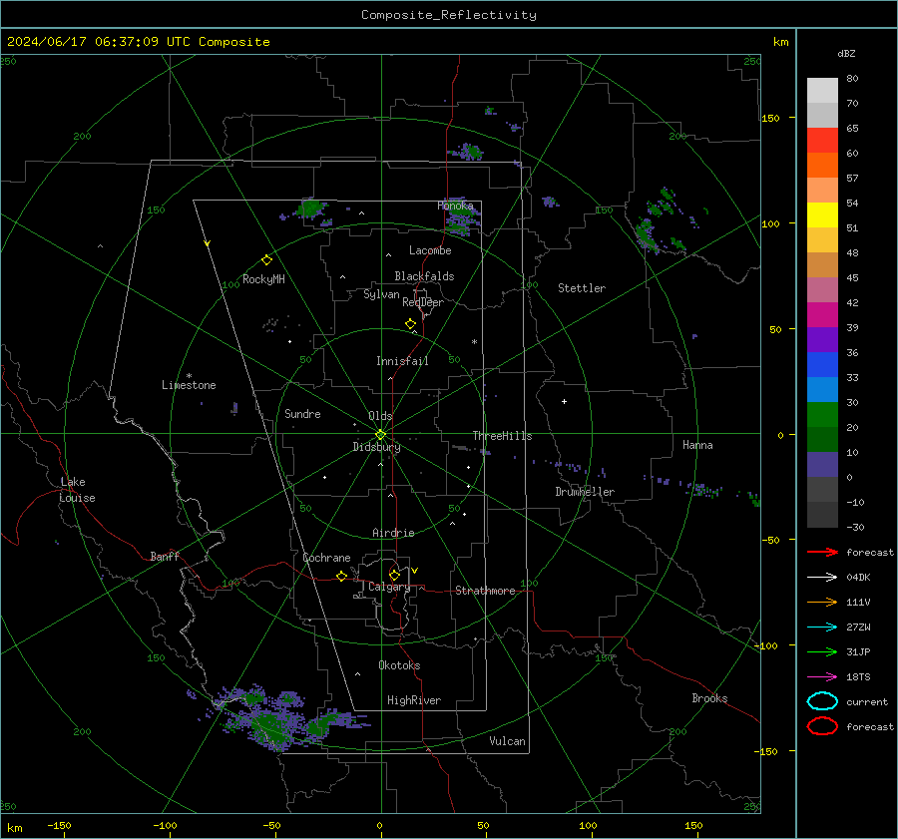Click the orange 111V arrow icon
This screenshot has height=839, width=898.
(x=822, y=602)
